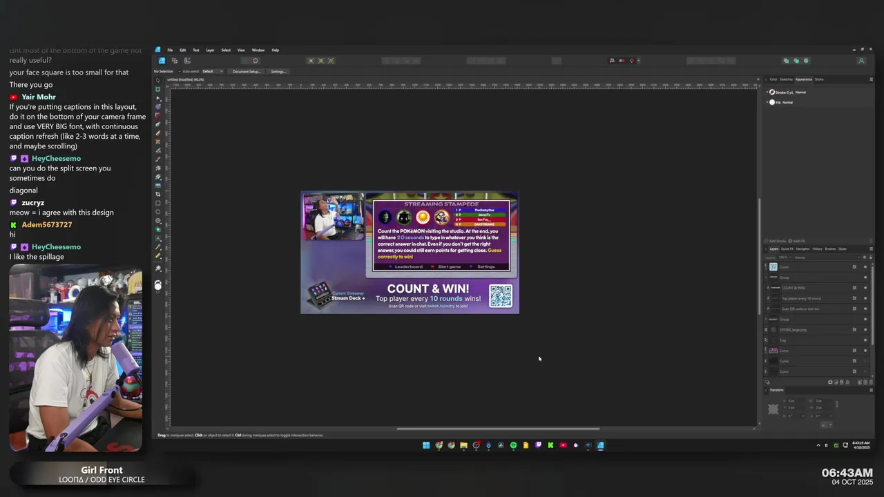
Task: Click delete layer icon in Layers panel
Action: coord(871,382)
